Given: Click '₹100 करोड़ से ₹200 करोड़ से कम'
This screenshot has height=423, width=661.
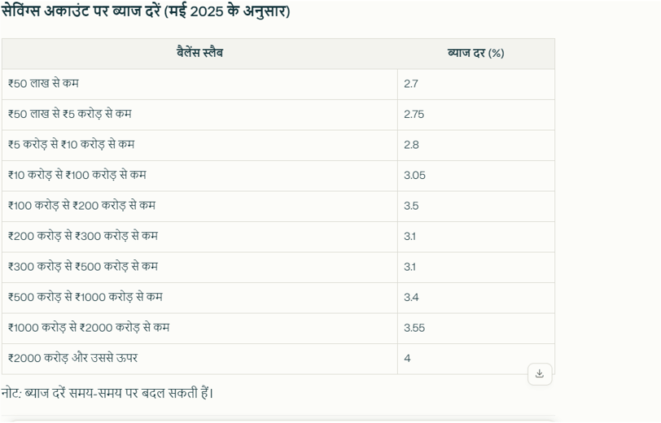Looking at the screenshot, I should pos(81,206).
